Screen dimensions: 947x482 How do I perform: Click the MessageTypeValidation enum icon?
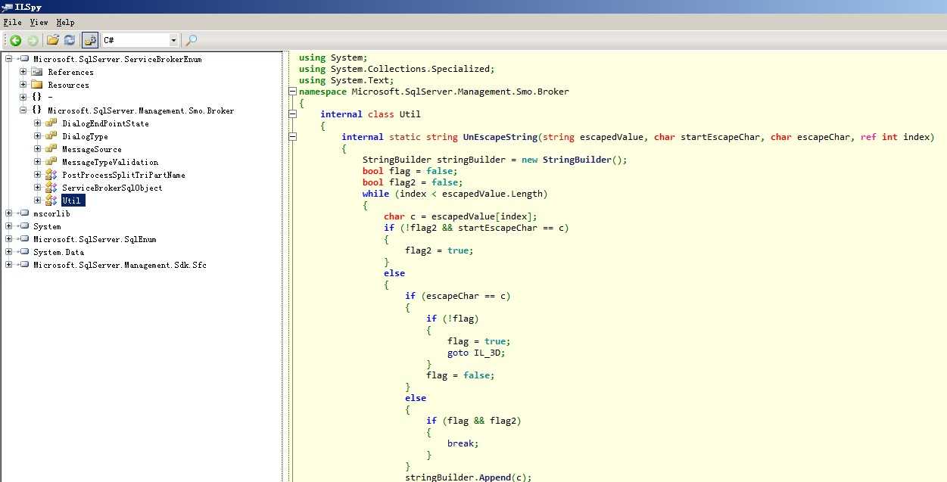51,162
